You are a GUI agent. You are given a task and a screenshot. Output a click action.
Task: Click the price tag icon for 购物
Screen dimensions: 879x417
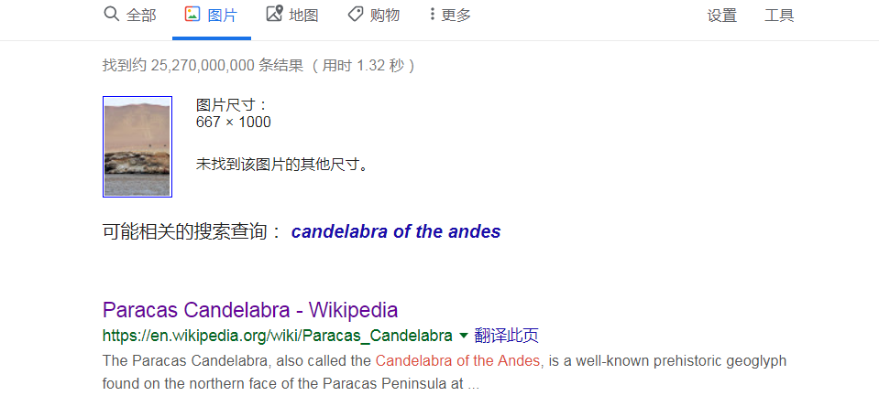coord(356,14)
